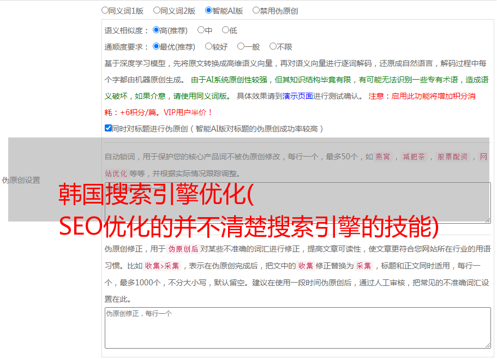Set 通顺度要求 to 最优(推荐)
Image resolution: width=497 pixels, height=359 pixels.
(x=156, y=46)
